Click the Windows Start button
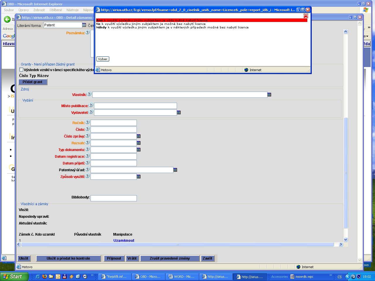 point(14,277)
